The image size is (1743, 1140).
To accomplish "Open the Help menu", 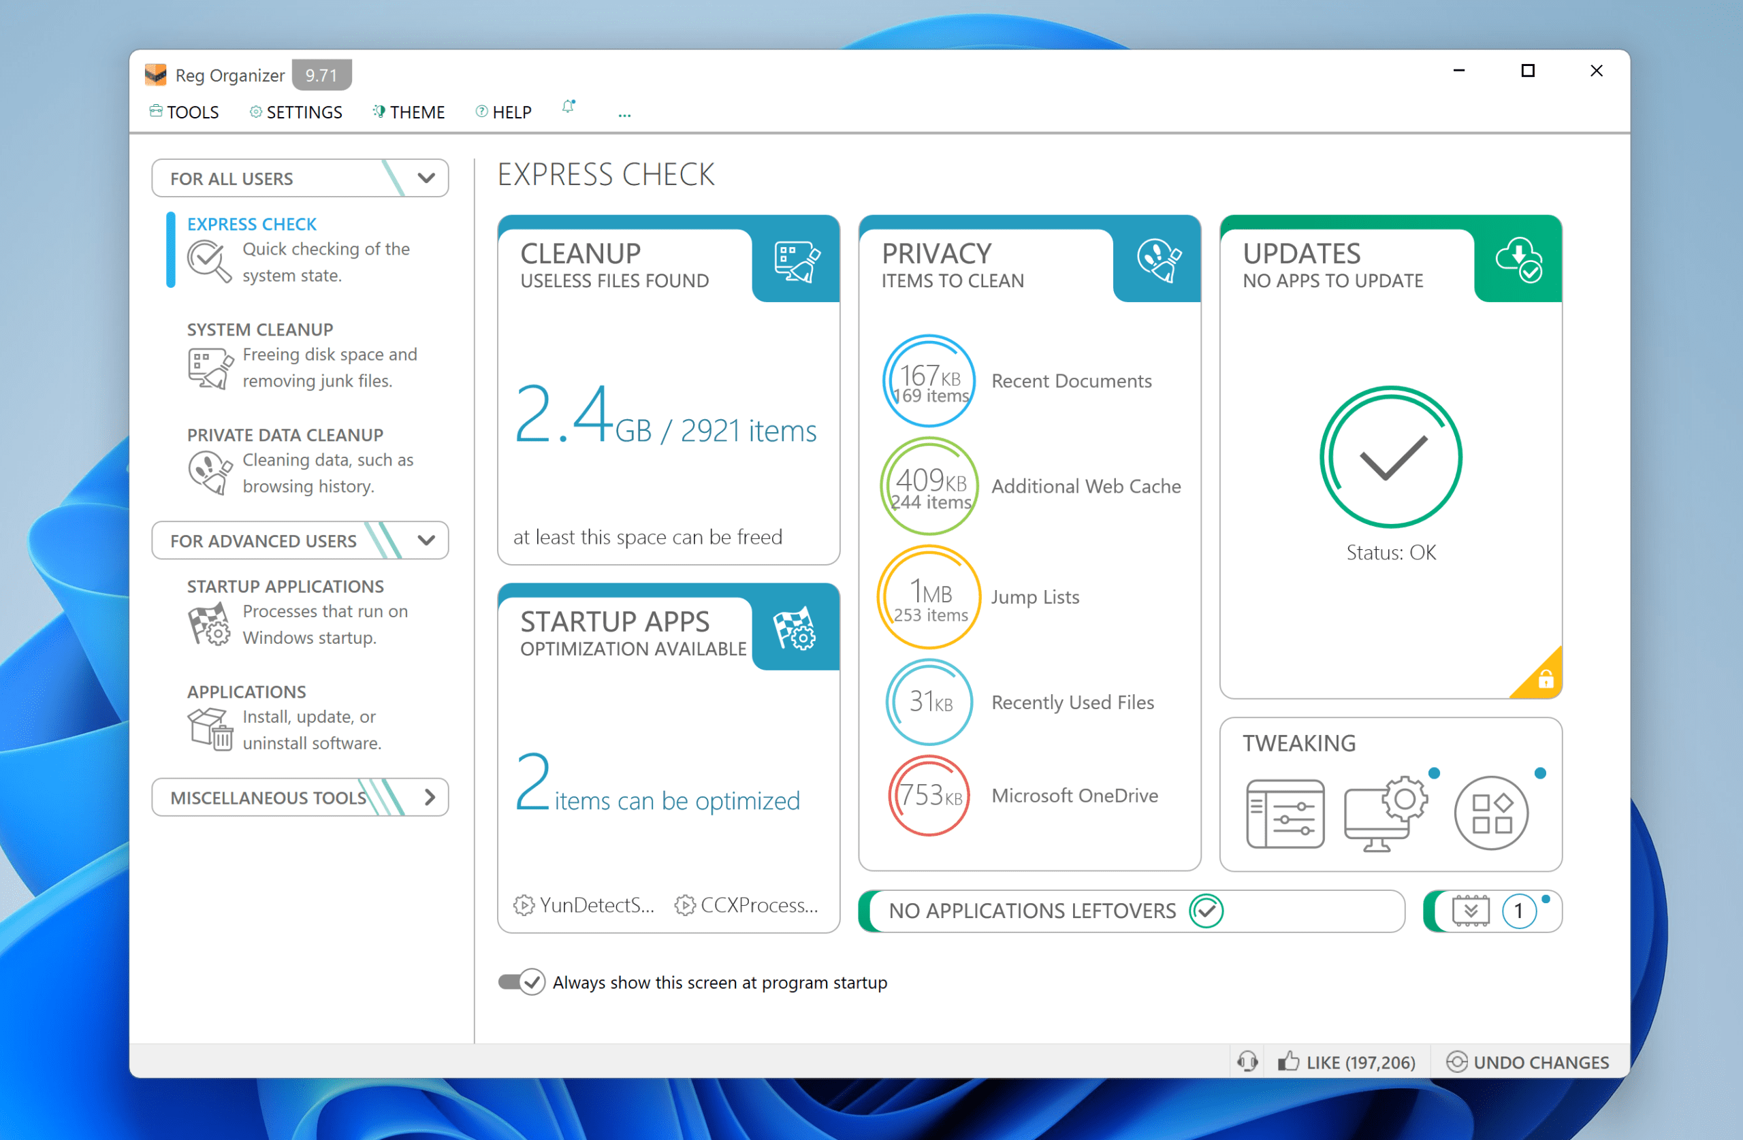I will point(504,112).
